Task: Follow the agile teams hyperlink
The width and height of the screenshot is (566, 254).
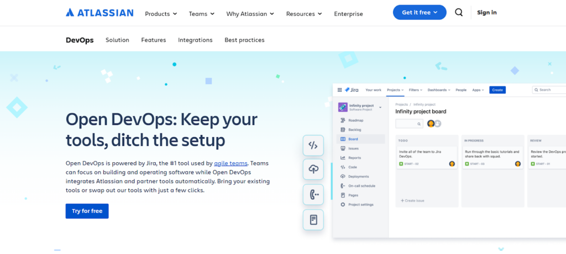Action: [230, 163]
